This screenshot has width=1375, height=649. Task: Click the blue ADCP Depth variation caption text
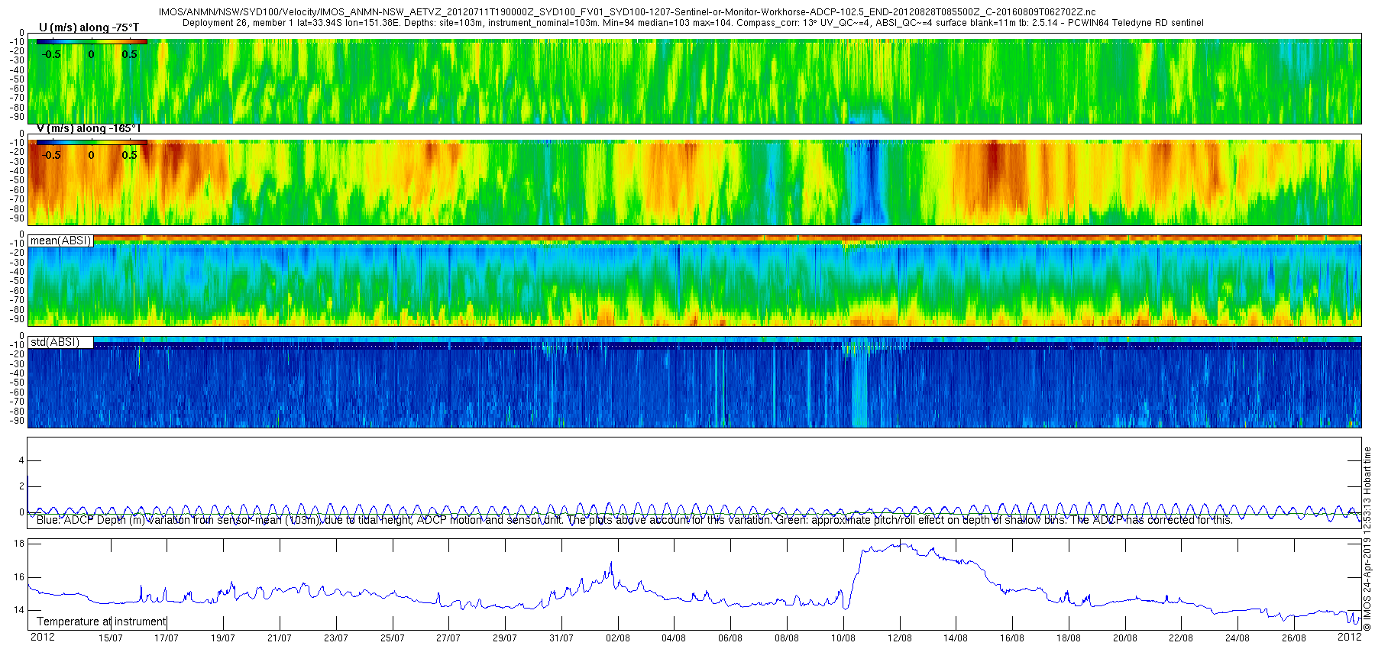634,520
